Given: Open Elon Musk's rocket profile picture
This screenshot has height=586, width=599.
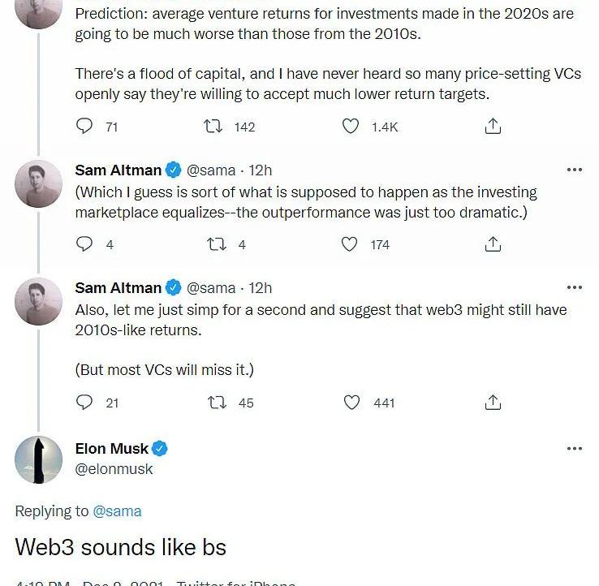Looking at the screenshot, I should (x=38, y=459).
